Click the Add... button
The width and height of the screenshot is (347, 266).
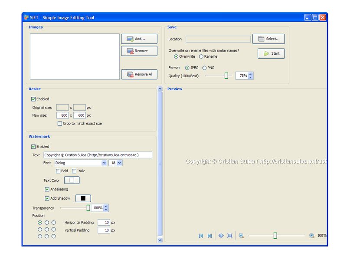(139, 39)
